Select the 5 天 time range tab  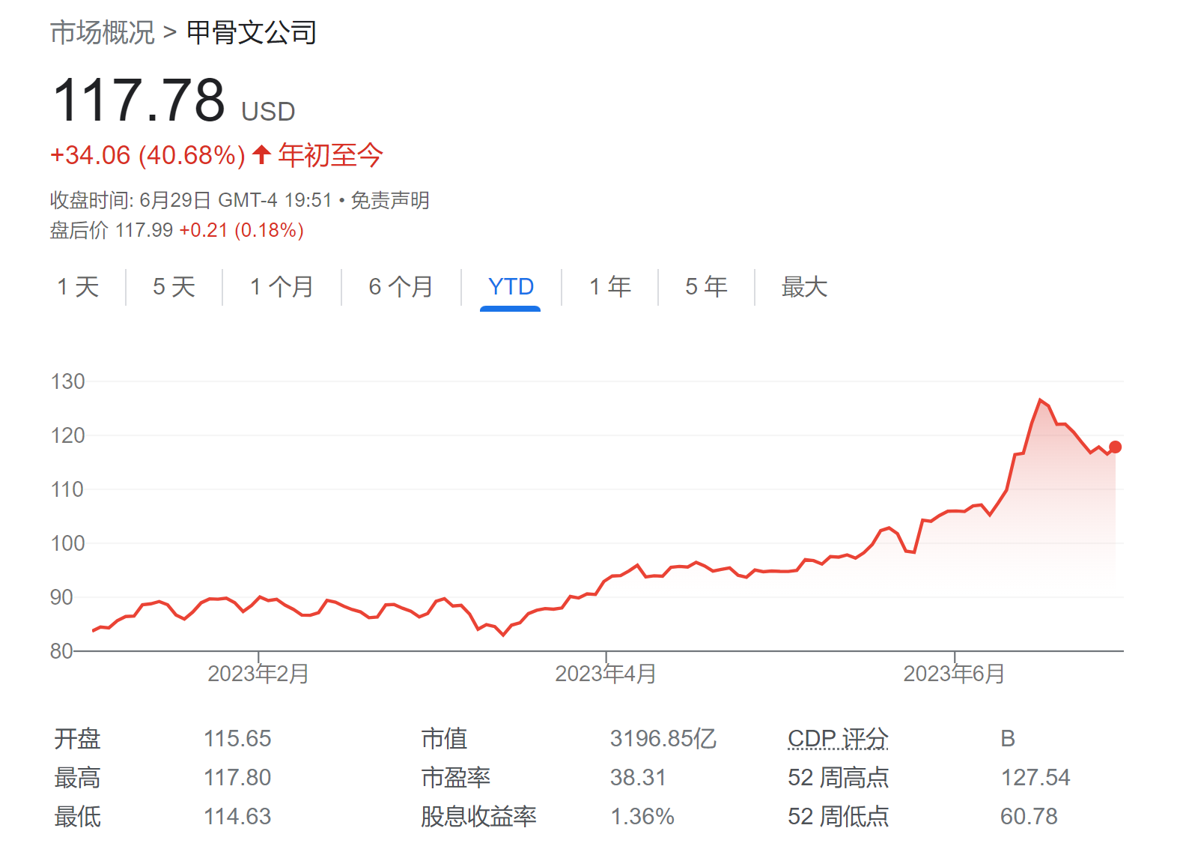(x=174, y=286)
